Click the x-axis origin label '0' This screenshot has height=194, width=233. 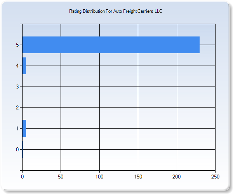[x=22, y=177]
